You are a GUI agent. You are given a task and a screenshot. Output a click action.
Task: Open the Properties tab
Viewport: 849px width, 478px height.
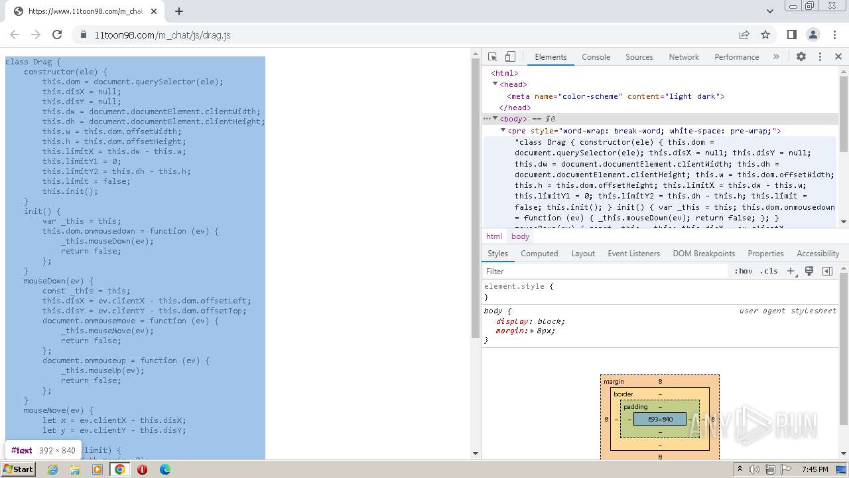pos(765,254)
